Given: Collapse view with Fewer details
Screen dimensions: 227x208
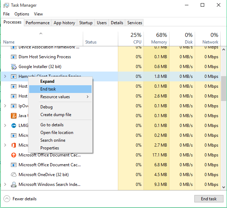Looking at the screenshot, I should point(21,199).
